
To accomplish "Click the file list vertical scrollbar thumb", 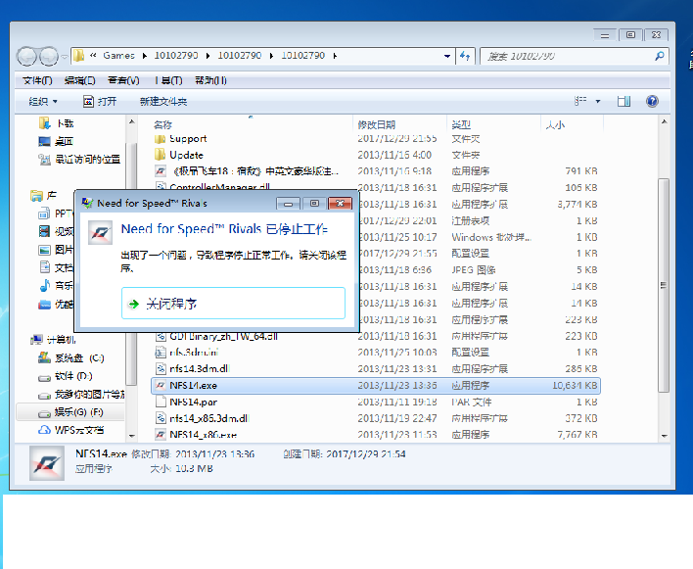I will 664,285.
